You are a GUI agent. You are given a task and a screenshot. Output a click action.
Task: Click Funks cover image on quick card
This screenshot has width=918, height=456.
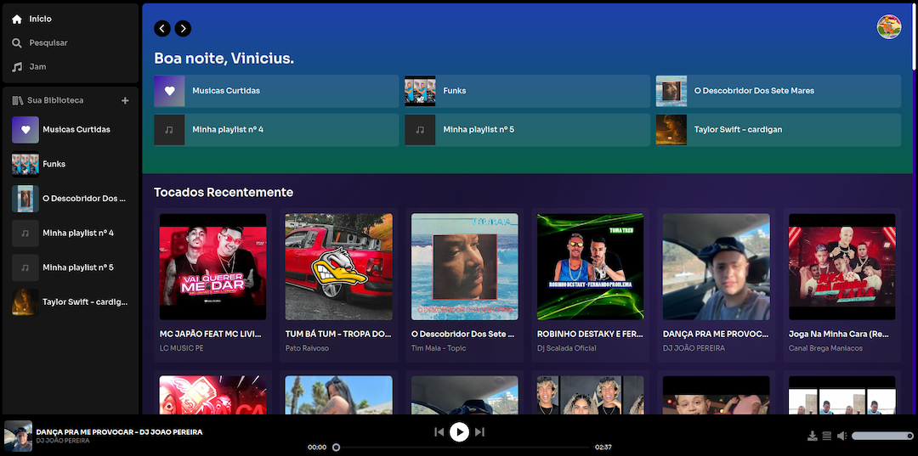(x=420, y=91)
